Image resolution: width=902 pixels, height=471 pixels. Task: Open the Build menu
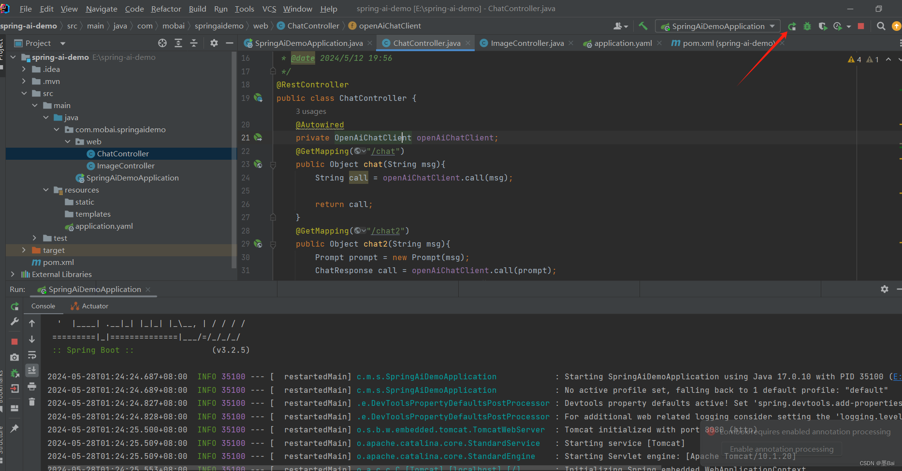tap(197, 9)
